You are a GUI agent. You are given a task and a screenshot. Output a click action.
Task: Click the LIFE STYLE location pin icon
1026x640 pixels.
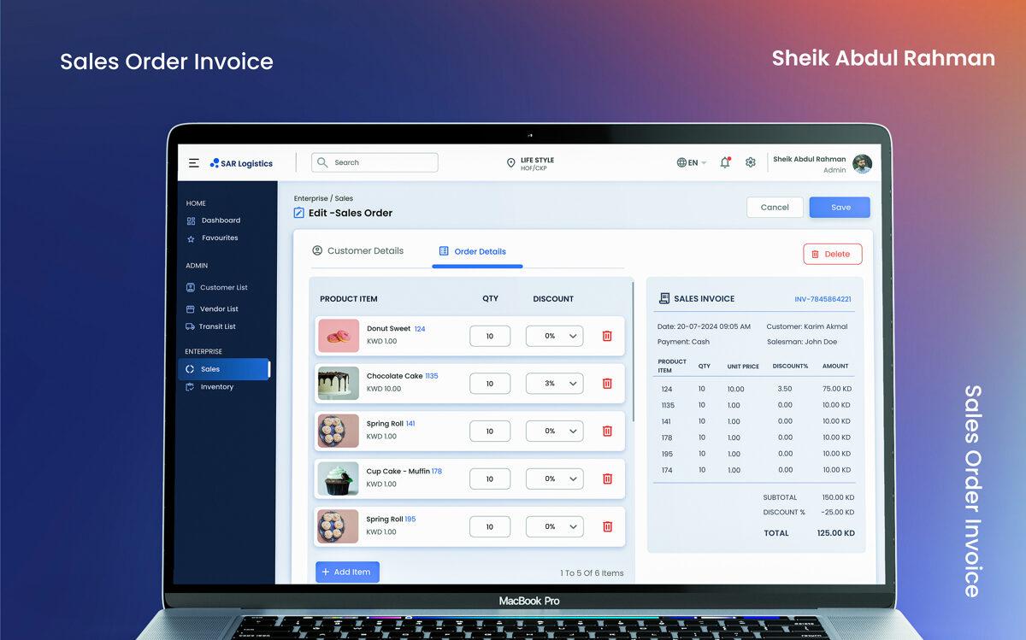click(511, 163)
